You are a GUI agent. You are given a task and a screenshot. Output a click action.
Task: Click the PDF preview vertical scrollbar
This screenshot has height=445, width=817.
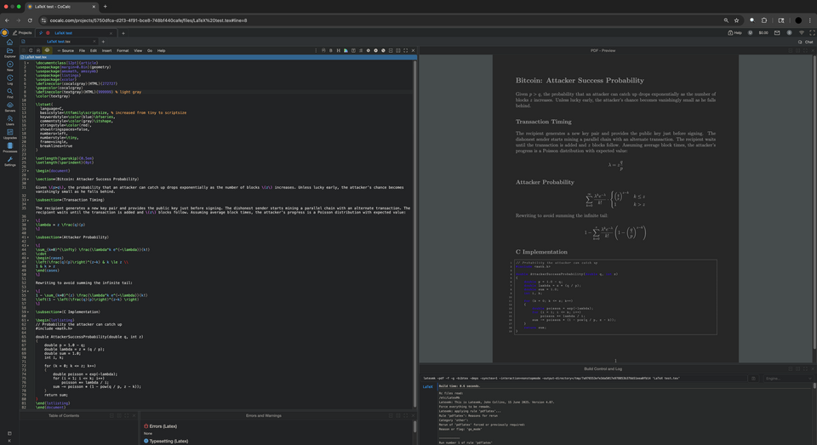click(814, 203)
